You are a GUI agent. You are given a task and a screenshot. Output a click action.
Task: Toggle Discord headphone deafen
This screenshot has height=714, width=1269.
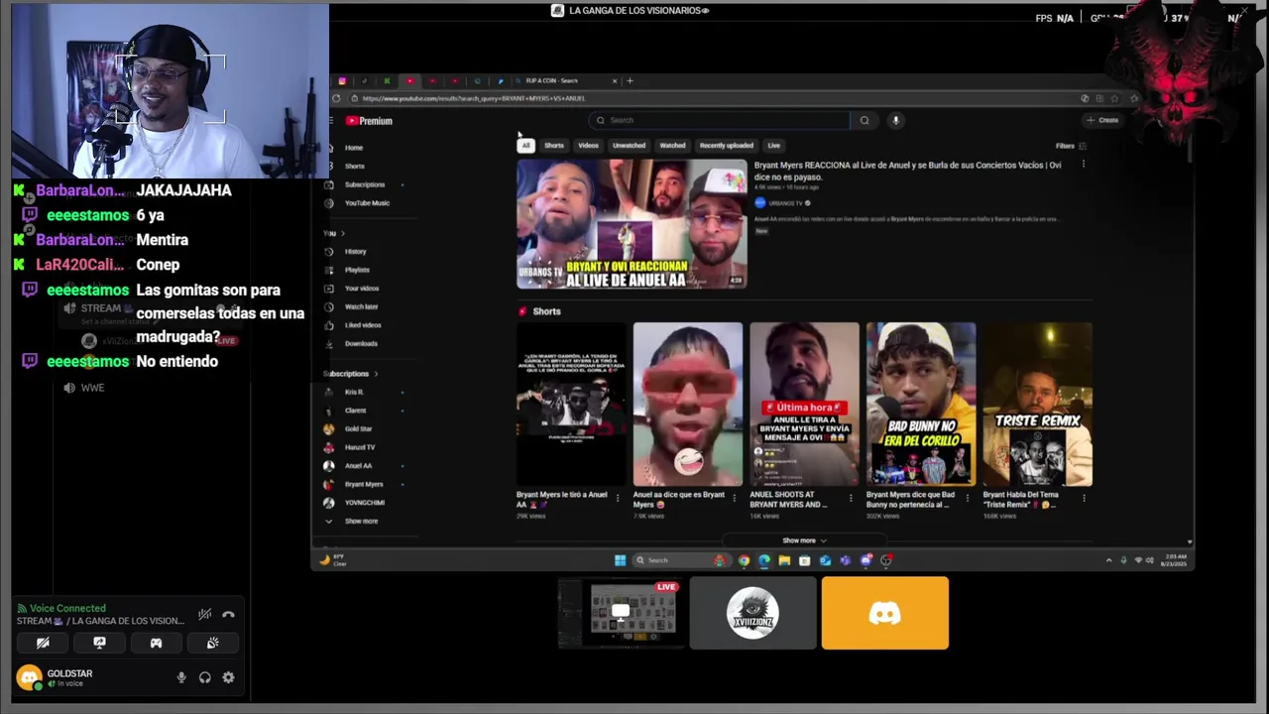tap(204, 677)
